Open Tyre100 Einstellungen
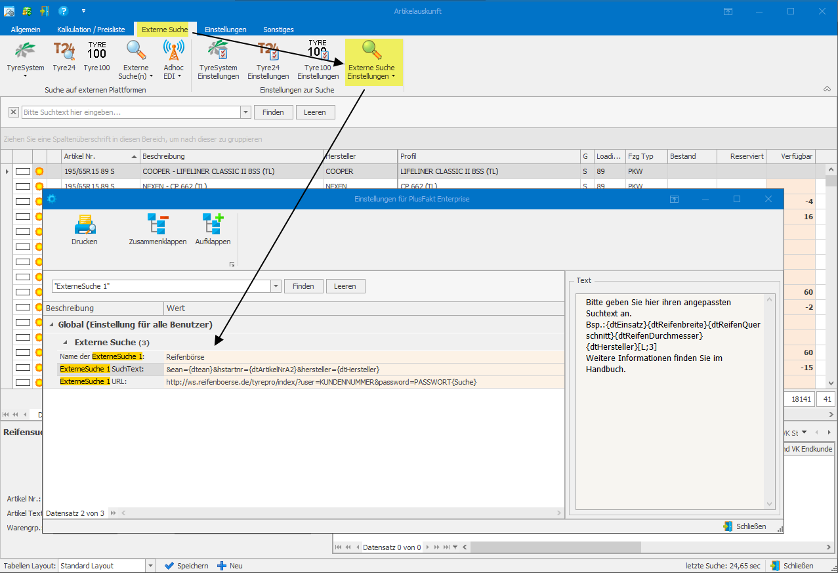Image resolution: width=838 pixels, height=573 pixels. [x=318, y=59]
